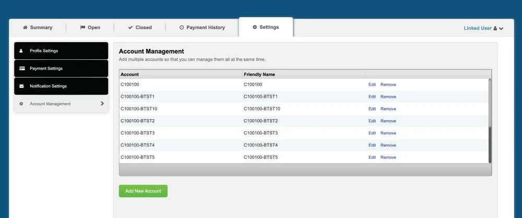Click the accounts table vertical scrollbar
This screenshot has height=218, width=522.
pyautogui.click(x=490, y=121)
